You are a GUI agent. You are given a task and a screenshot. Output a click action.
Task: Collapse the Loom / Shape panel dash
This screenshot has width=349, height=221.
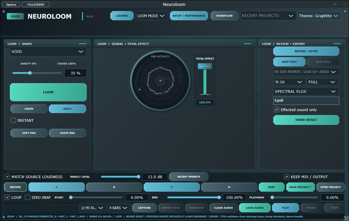[83, 44]
